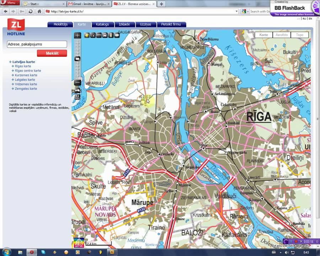The width and height of the screenshot is (320, 256).
Task: Toggle the traffic light layer icon
Action: tap(111, 35)
